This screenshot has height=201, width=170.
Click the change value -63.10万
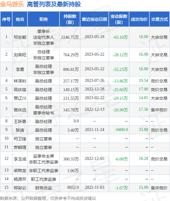(120, 37)
